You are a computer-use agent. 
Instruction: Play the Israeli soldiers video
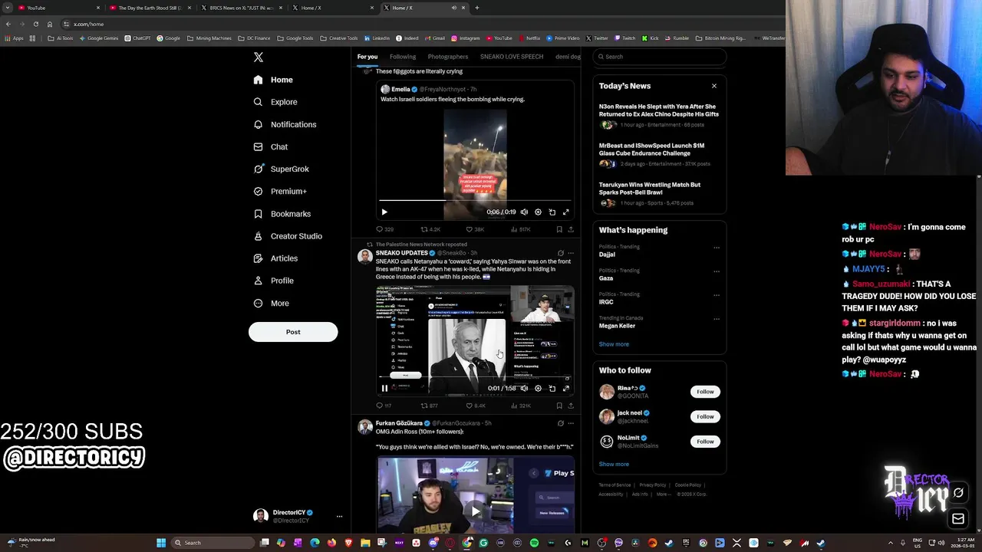384,212
